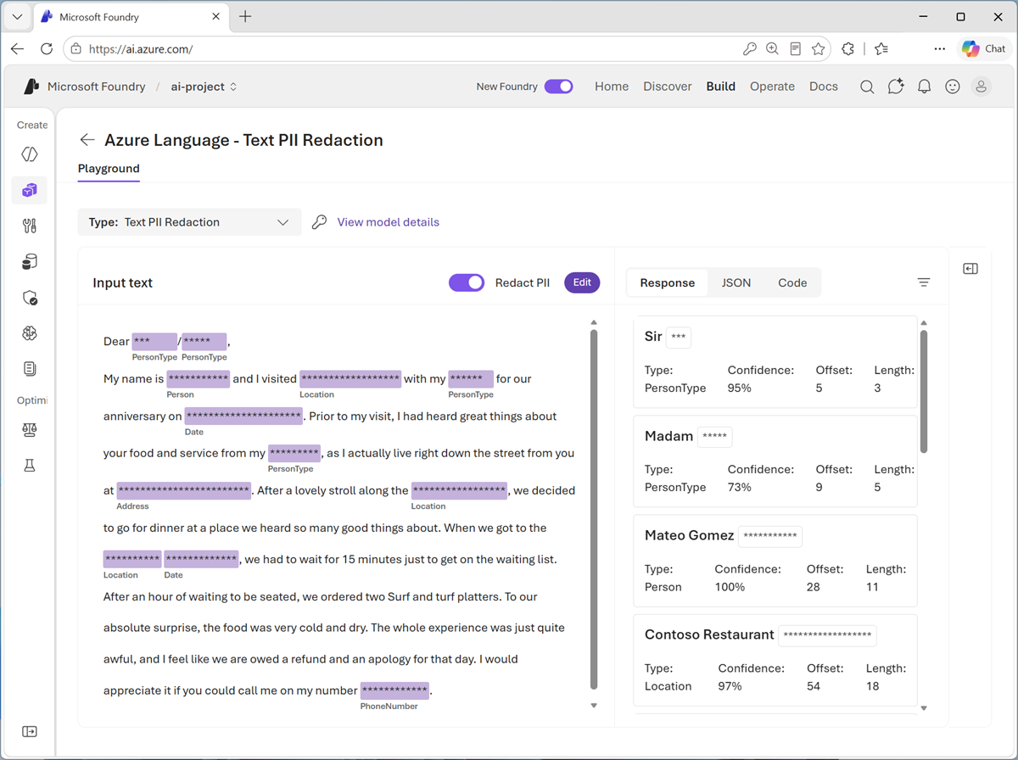1018x760 pixels.
Task: Open the brain sidebar icon
Action: [30, 333]
